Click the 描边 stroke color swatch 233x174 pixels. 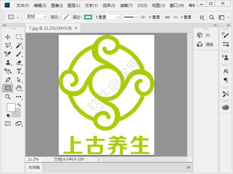[88, 17]
